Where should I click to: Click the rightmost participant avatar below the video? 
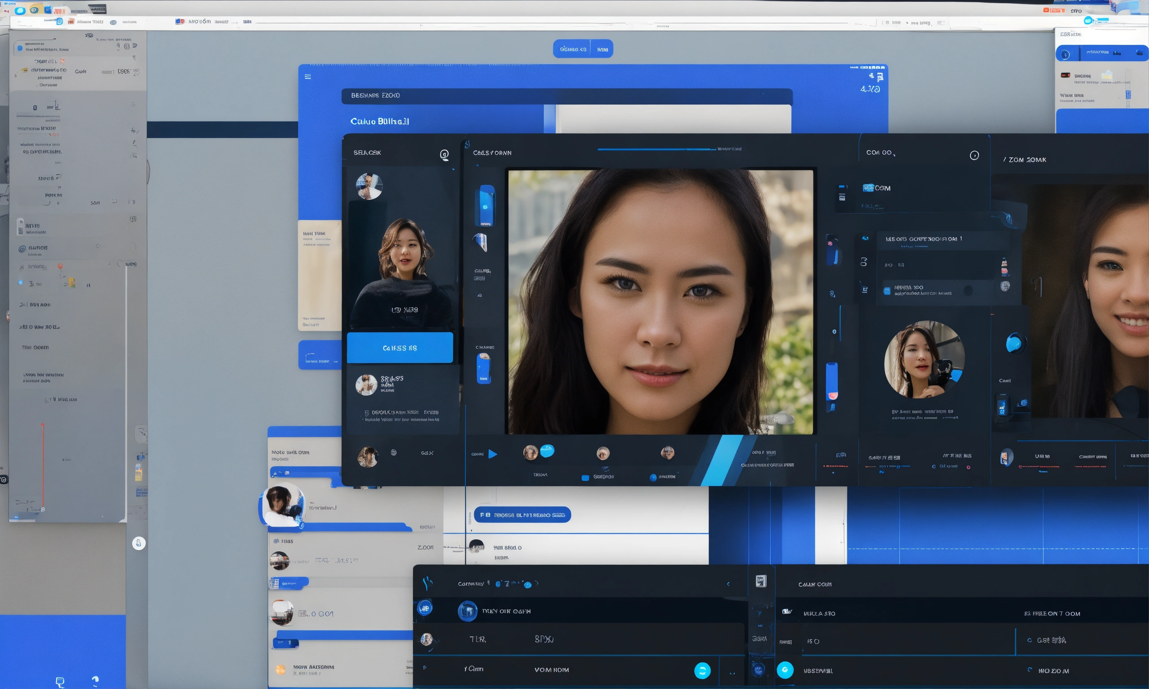point(667,452)
